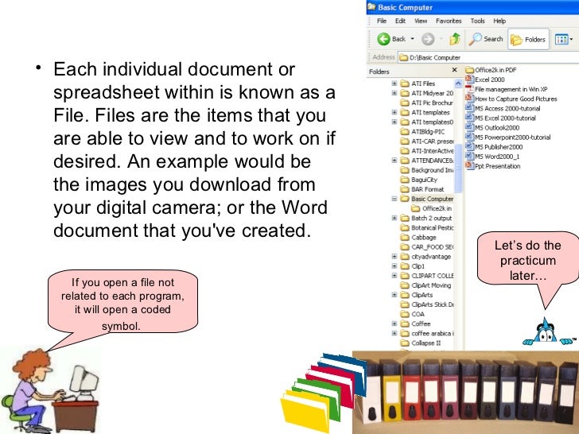
Task: Select COA folder in tree
Action: pos(413,314)
